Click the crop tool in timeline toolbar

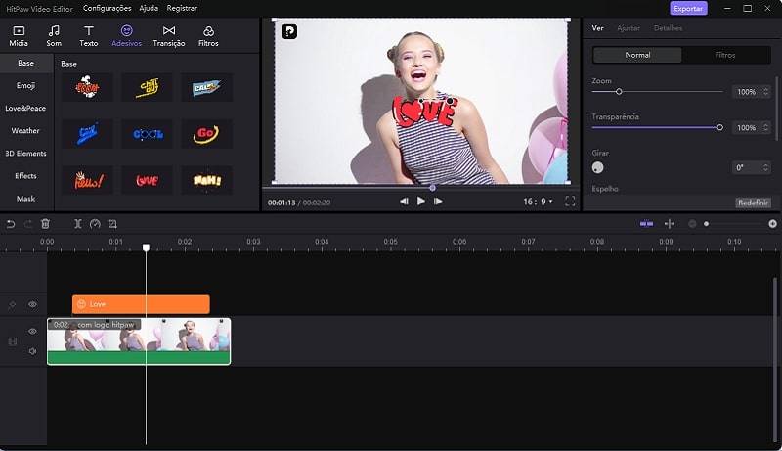point(112,224)
